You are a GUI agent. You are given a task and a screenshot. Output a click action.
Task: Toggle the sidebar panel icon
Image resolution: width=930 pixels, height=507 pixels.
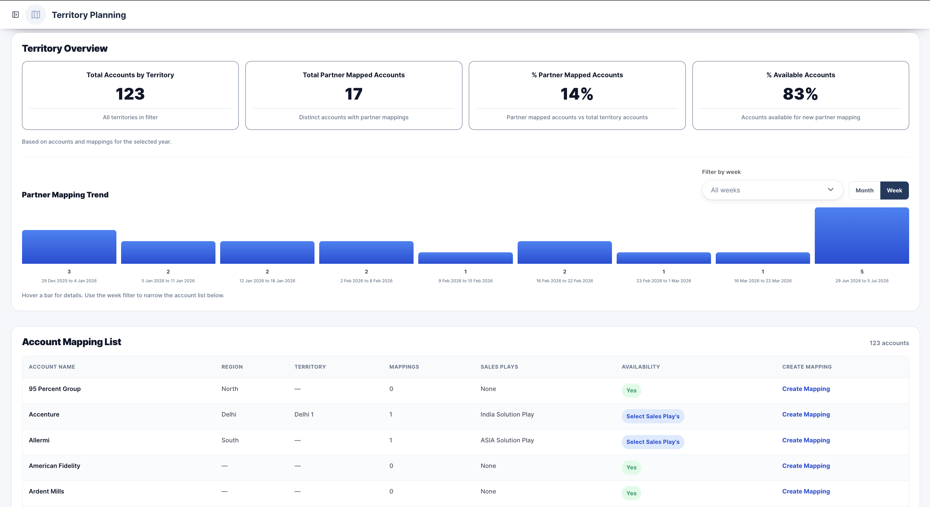pos(16,15)
